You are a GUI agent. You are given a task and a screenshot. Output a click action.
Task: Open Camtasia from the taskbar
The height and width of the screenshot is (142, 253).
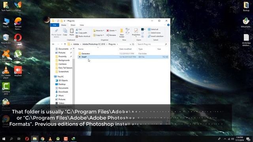(x=66, y=139)
